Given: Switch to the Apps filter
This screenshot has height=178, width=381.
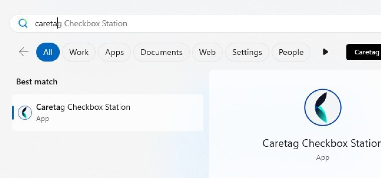Looking at the screenshot, I should (x=114, y=52).
